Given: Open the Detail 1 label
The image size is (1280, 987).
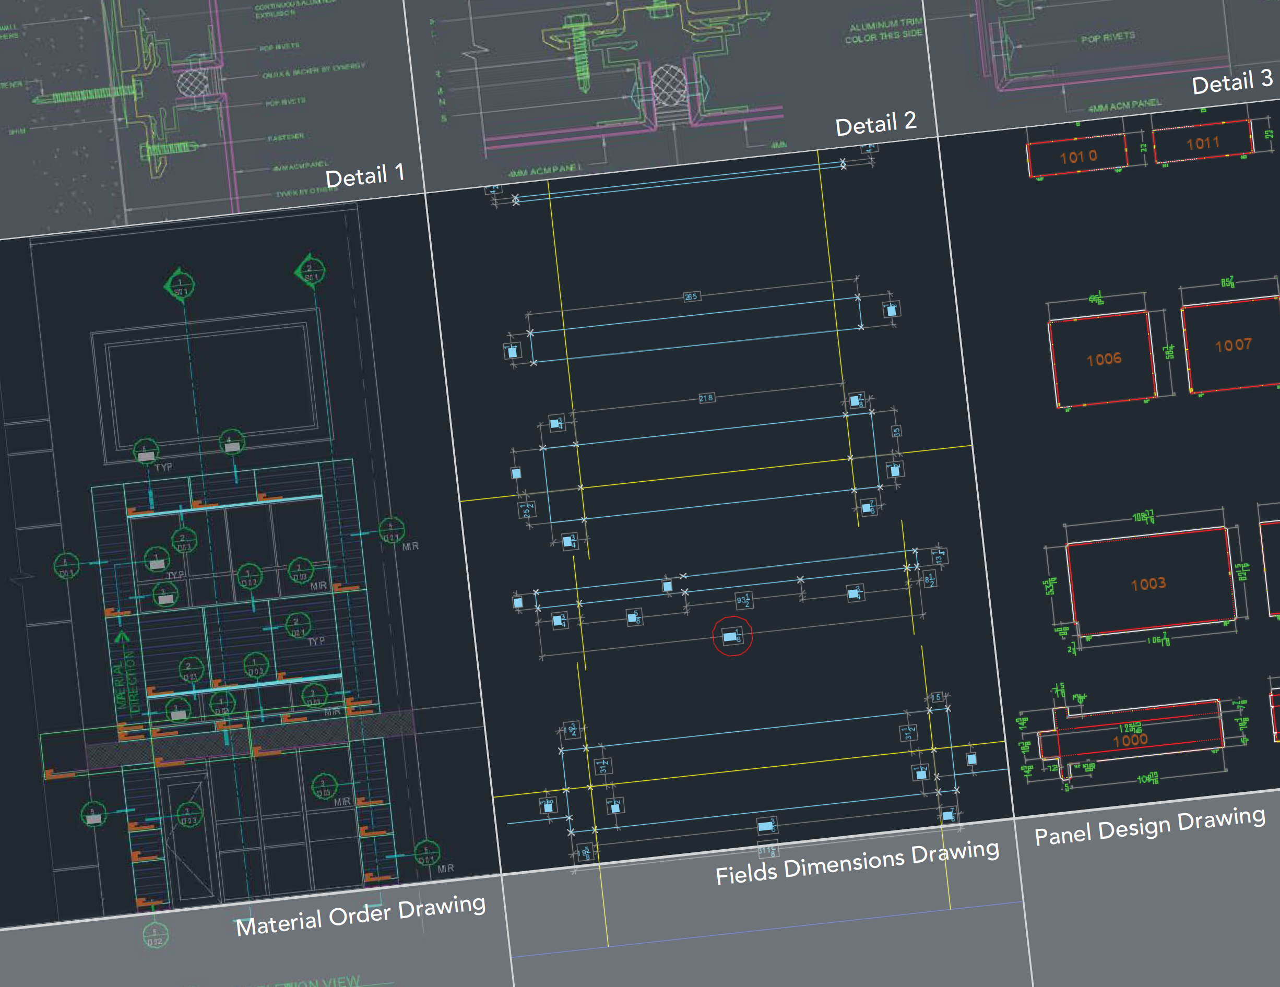Looking at the screenshot, I should (x=364, y=176).
